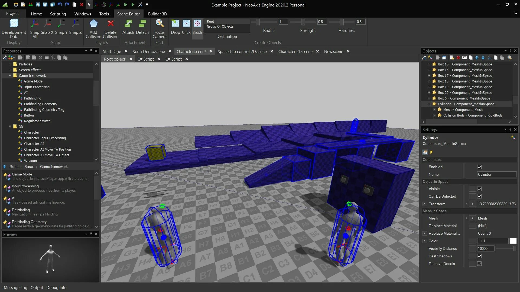
Task: Click the Name field containing Cylinder
Action: [x=496, y=174]
